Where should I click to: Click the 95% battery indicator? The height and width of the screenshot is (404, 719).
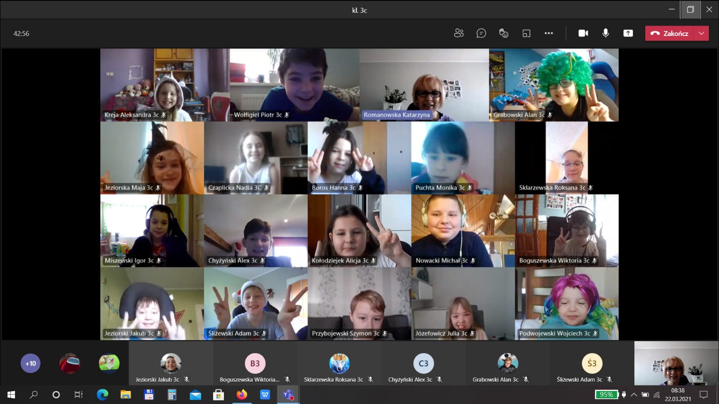coord(606,395)
